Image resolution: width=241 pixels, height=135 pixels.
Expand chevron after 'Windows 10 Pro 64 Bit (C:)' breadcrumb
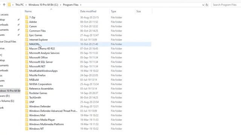pyautogui.click(x=61, y=5)
